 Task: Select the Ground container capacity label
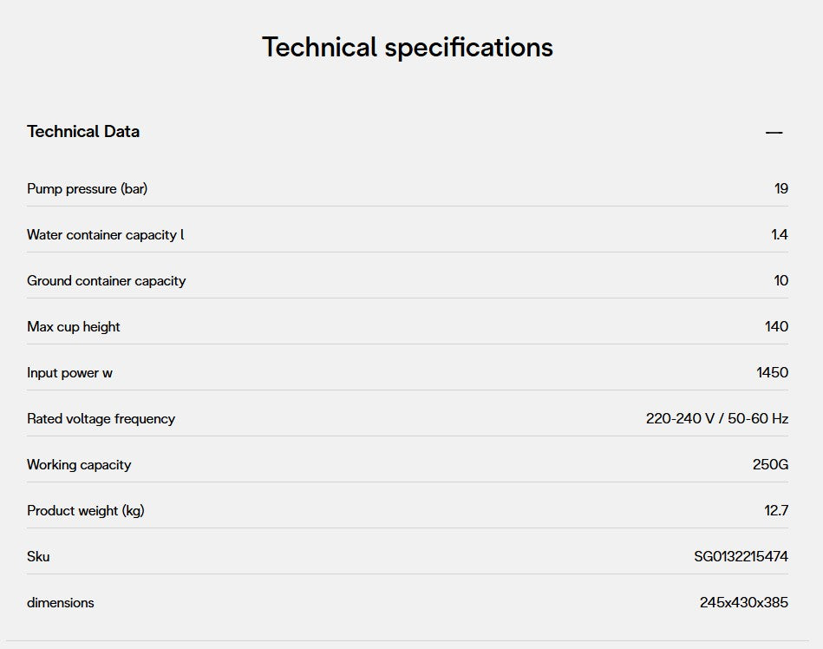(107, 281)
